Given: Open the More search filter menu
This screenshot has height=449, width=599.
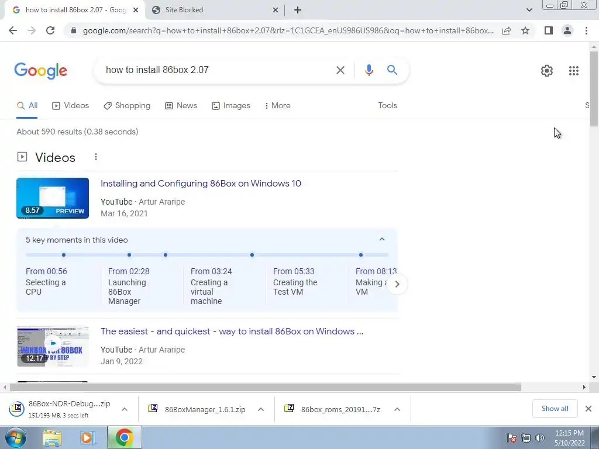Looking at the screenshot, I should pyautogui.click(x=278, y=106).
